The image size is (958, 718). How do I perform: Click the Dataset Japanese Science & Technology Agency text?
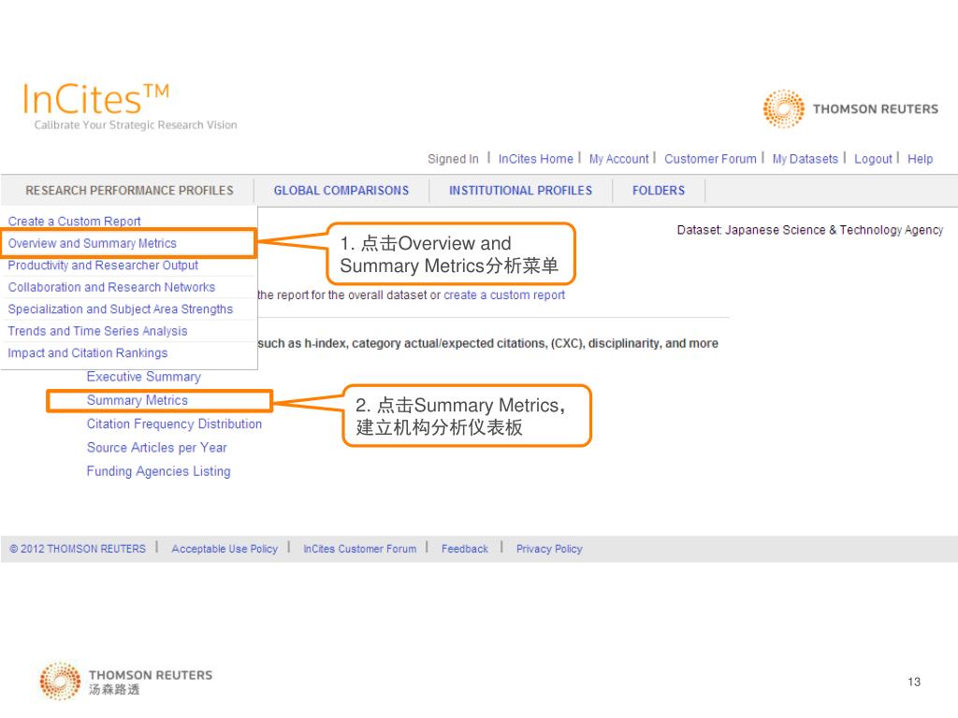tap(809, 230)
